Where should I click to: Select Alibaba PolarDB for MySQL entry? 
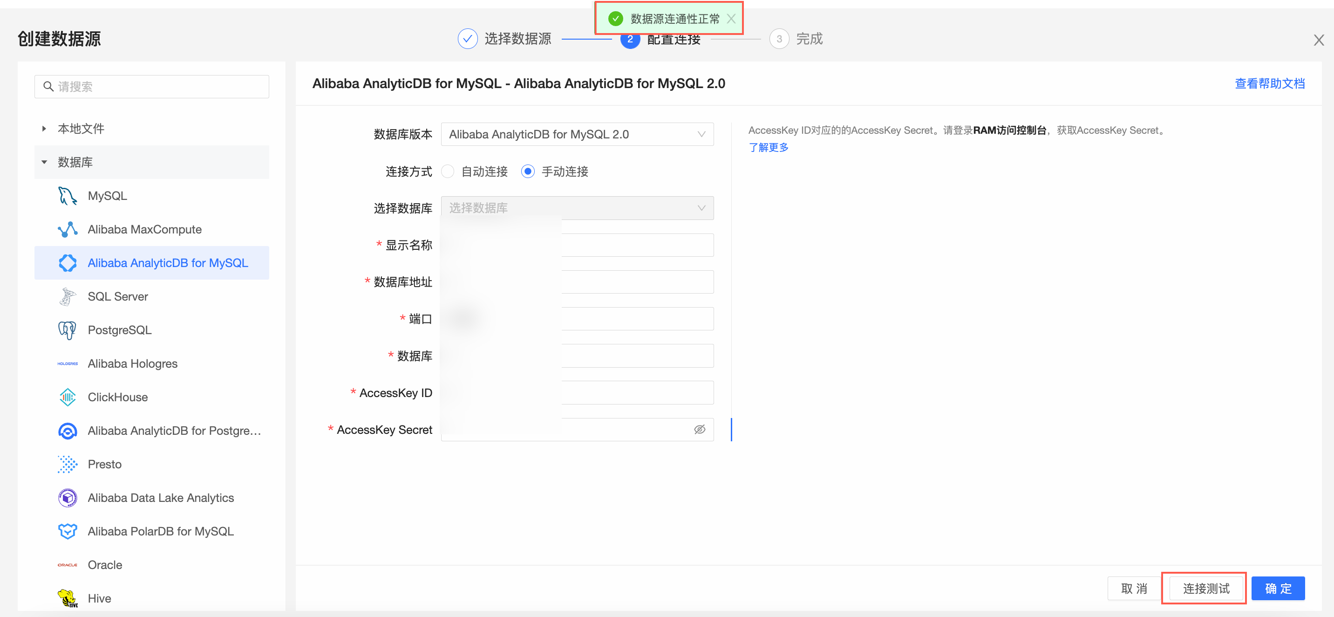[152, 532]
